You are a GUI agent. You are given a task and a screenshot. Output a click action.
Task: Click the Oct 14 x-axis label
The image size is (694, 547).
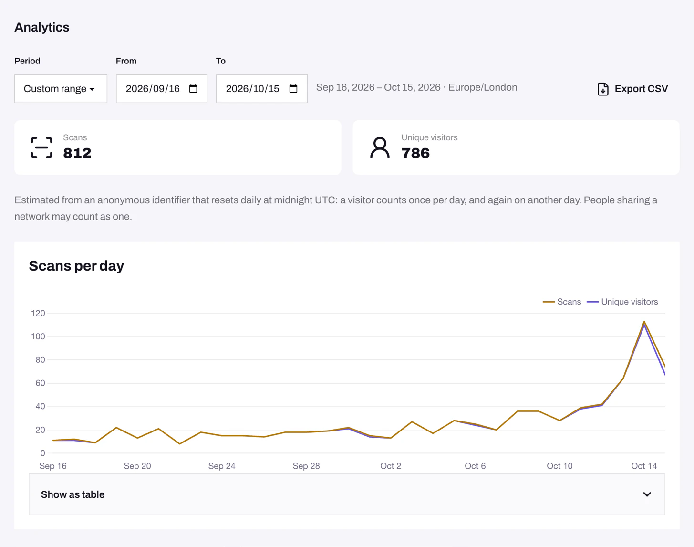[644, 466]
